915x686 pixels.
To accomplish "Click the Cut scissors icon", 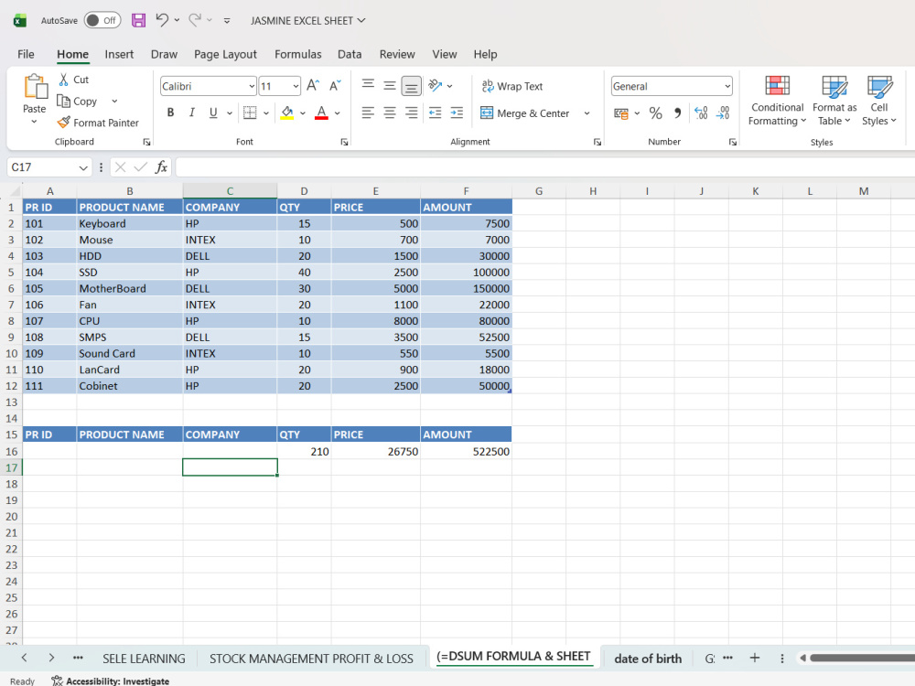I will [64, 80].
